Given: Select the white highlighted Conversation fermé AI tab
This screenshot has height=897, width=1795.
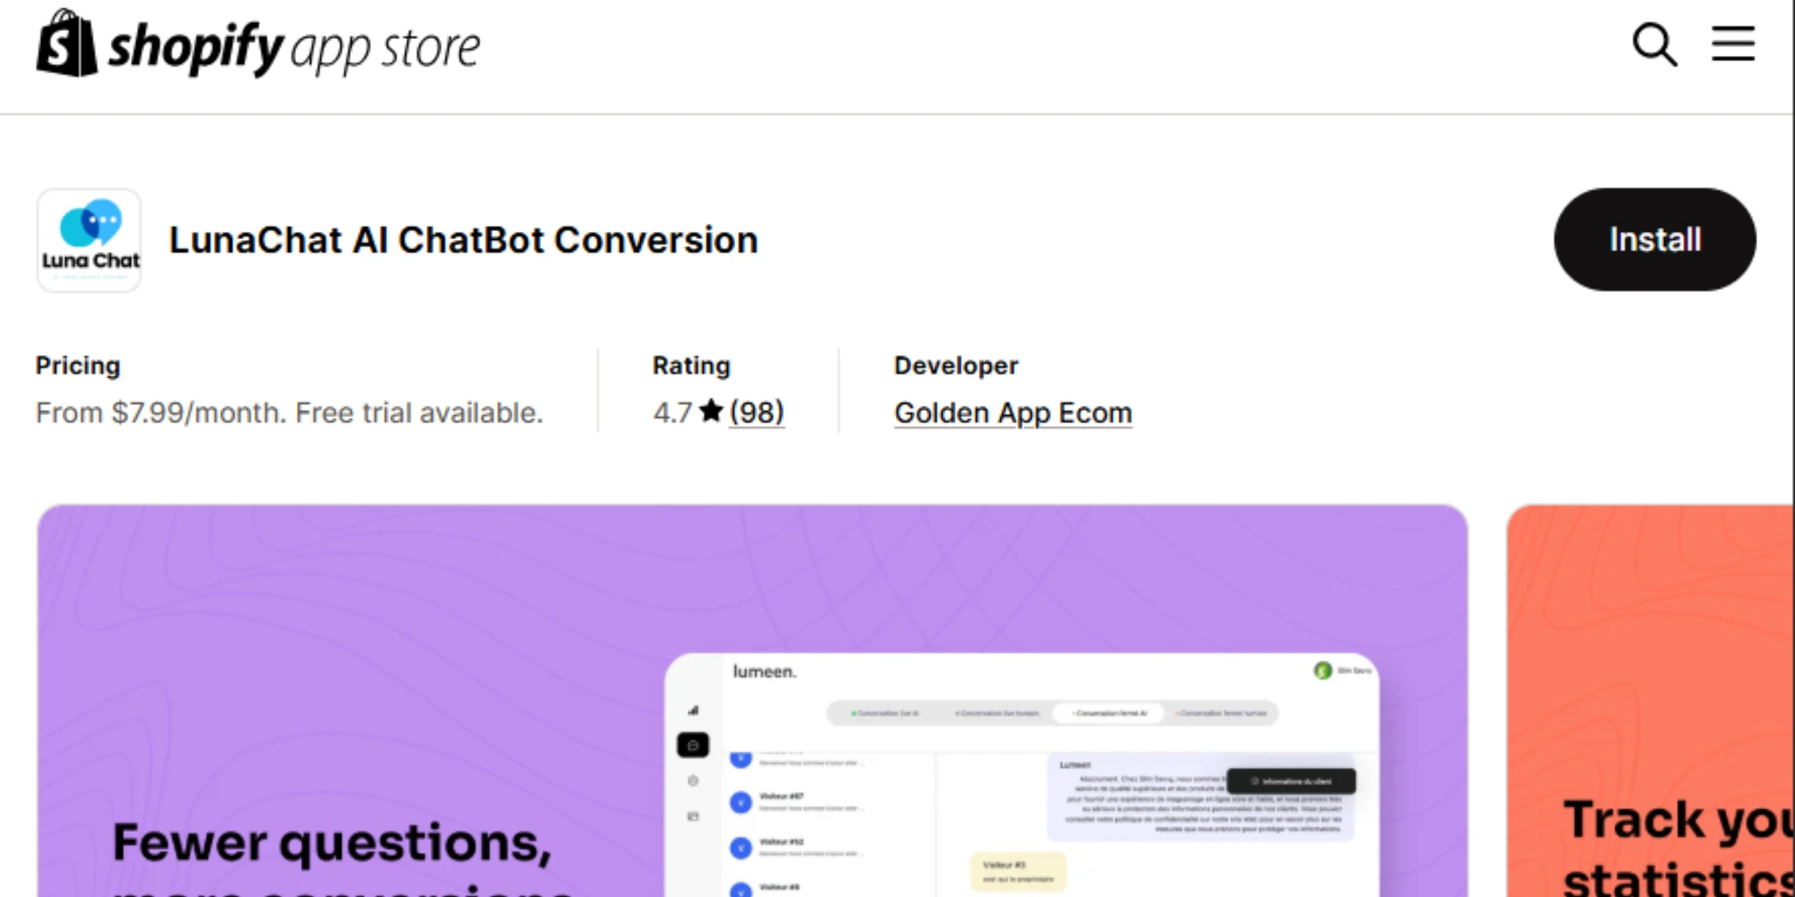Looking at the screenshot, I should [1108, 713].
